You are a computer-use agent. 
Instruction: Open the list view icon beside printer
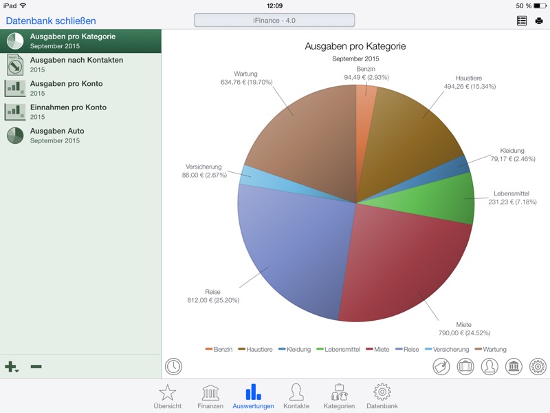click(522, 21)
